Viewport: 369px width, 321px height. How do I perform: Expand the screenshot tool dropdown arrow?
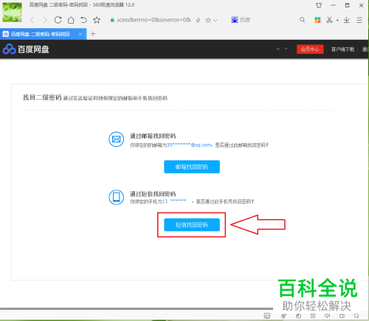pos(337,21)
